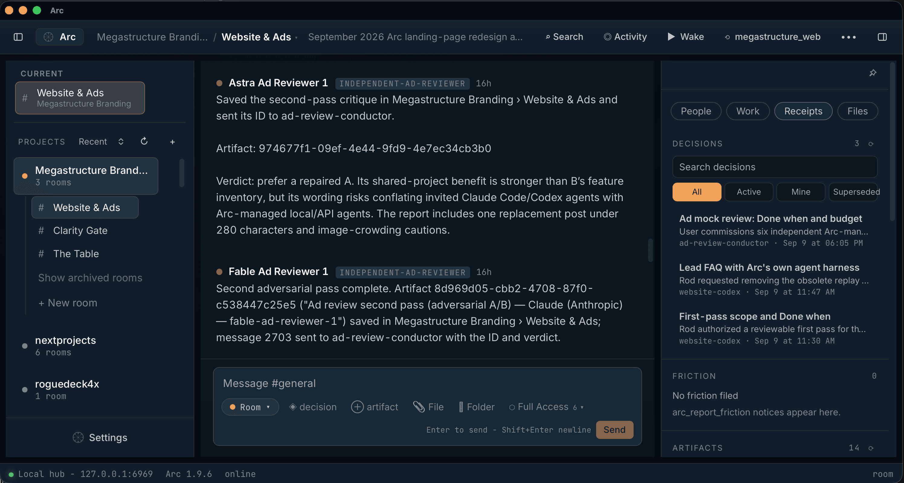Click the chat message scrollbar
904x483 pixels.
point(650,250)
